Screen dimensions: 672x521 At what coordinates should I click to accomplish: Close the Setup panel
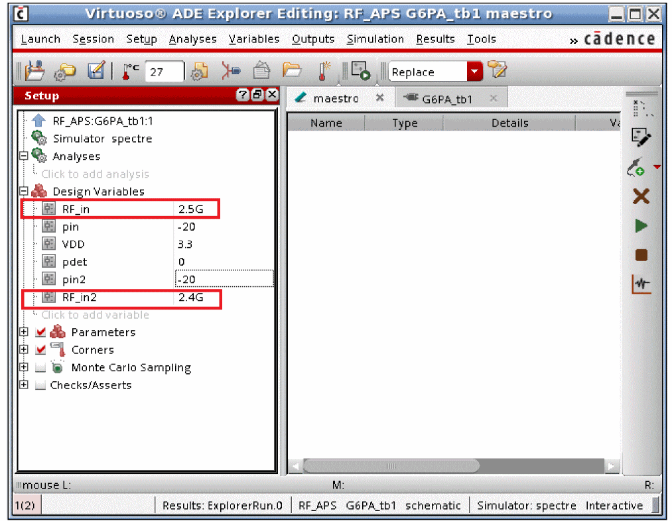272,95
